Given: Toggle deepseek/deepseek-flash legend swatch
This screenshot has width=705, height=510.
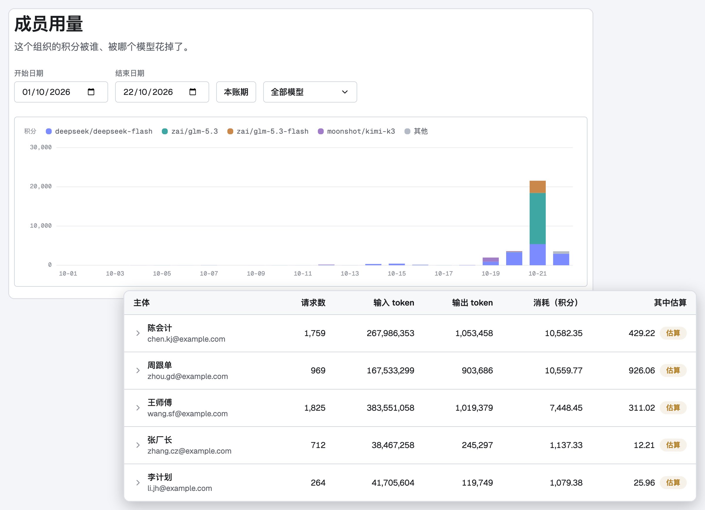Looking at the screenshot, I should coord(49,131).
